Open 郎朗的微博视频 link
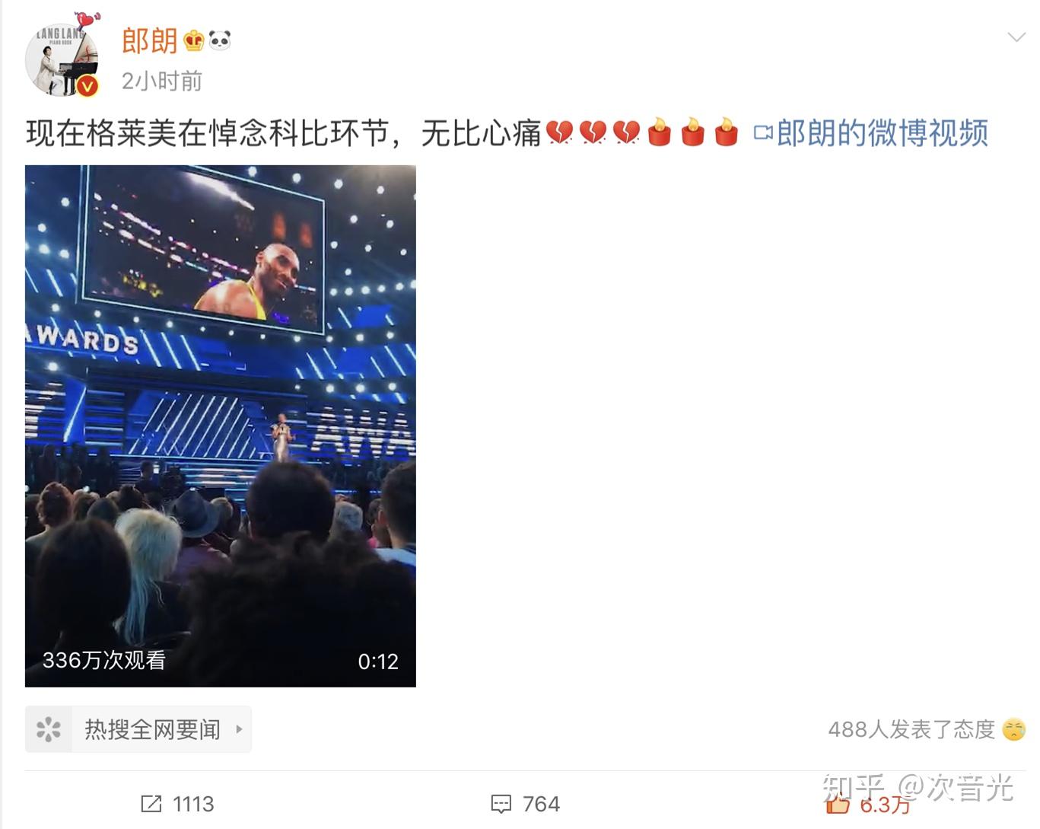 pyautogui.click(x=882, y=133)
